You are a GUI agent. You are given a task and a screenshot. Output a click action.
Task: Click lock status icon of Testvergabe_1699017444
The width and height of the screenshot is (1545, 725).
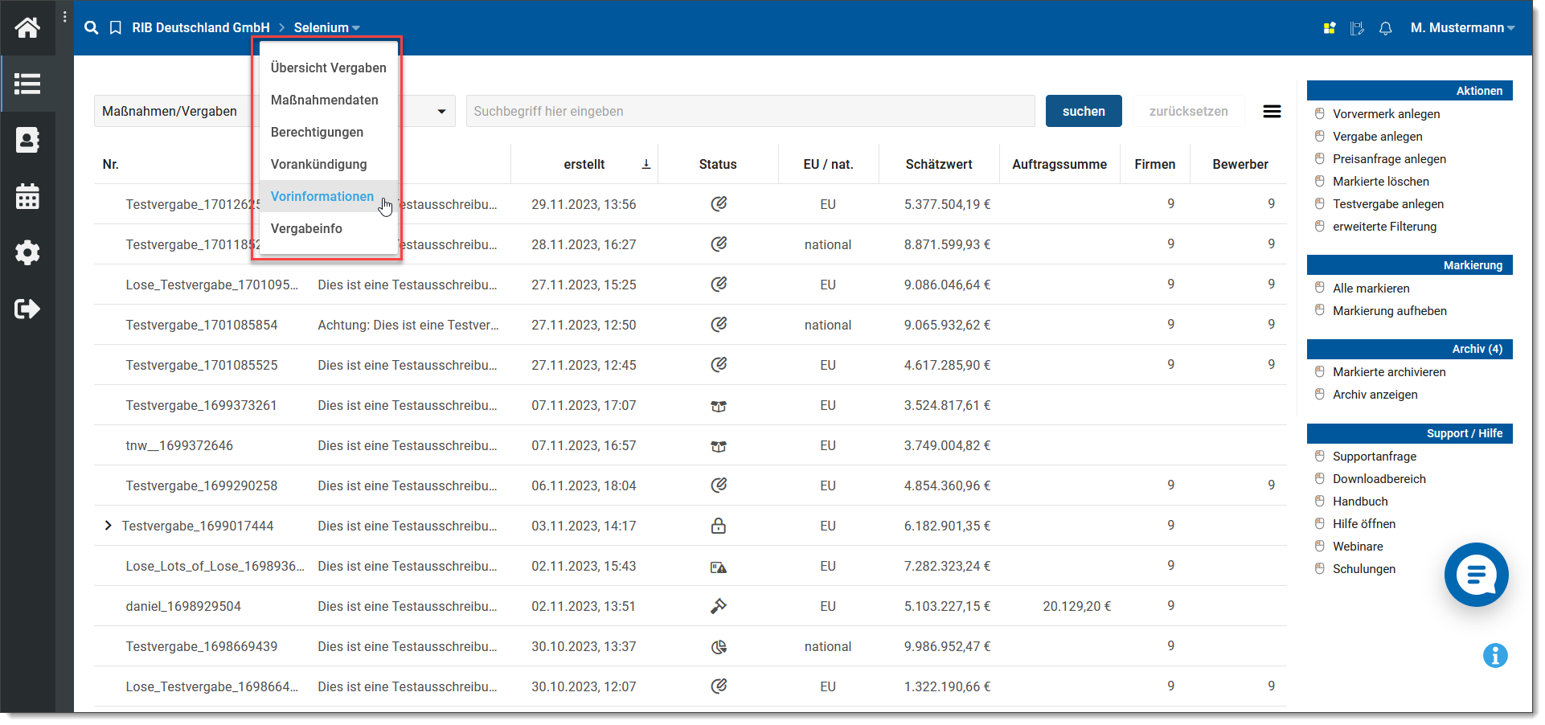click(719, 526)
